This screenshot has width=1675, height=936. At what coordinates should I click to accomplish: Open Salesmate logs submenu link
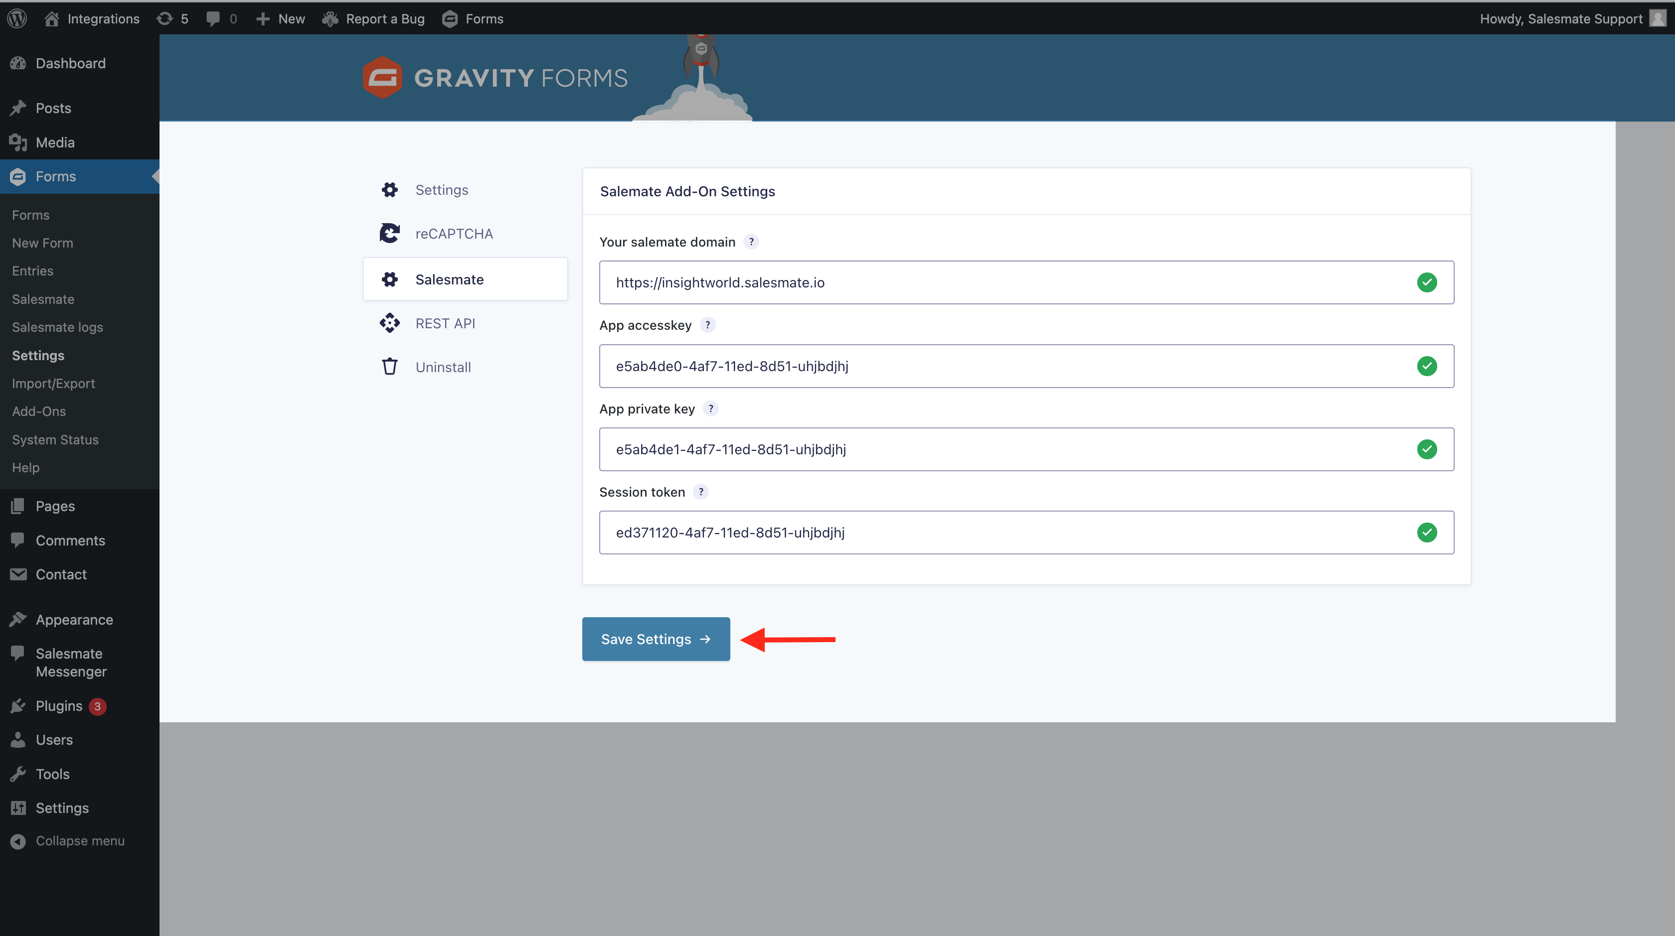[x=57, y=327]
